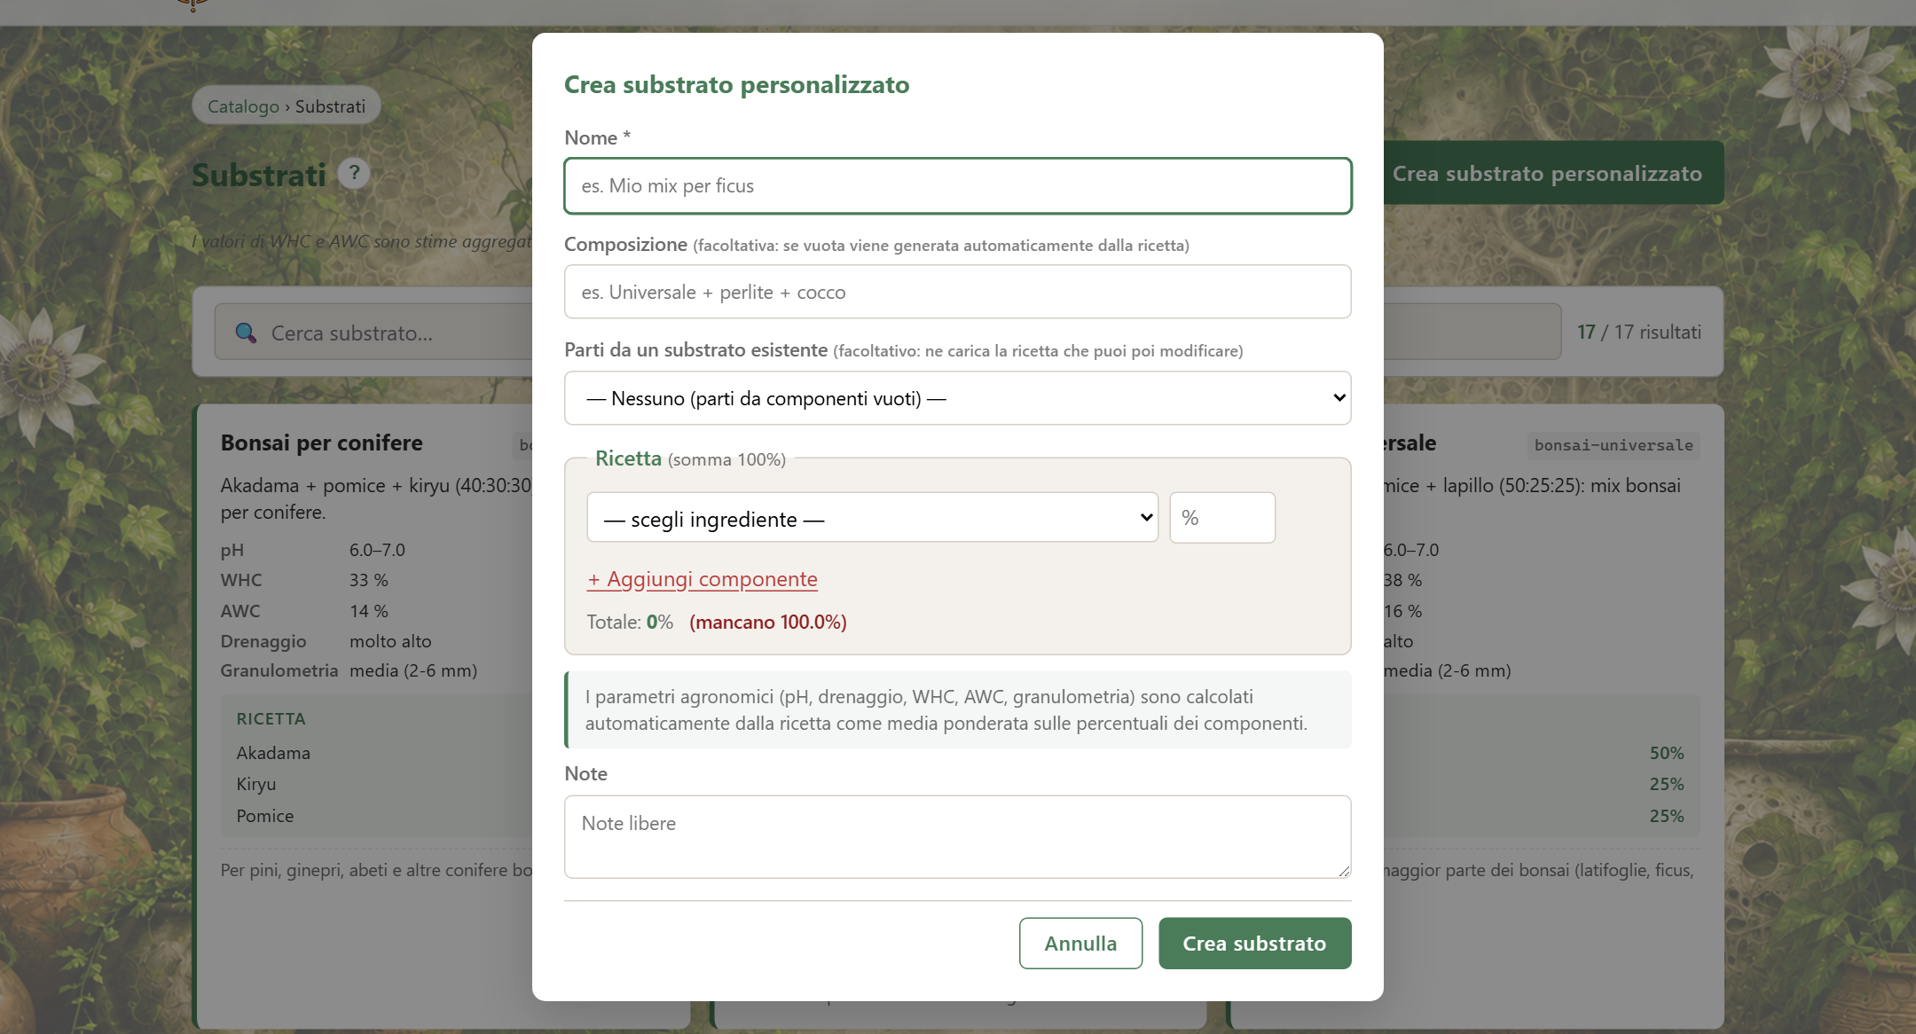
Task: Click 'mancano 100.0%' warning text
Action: (x=768, y=623)
